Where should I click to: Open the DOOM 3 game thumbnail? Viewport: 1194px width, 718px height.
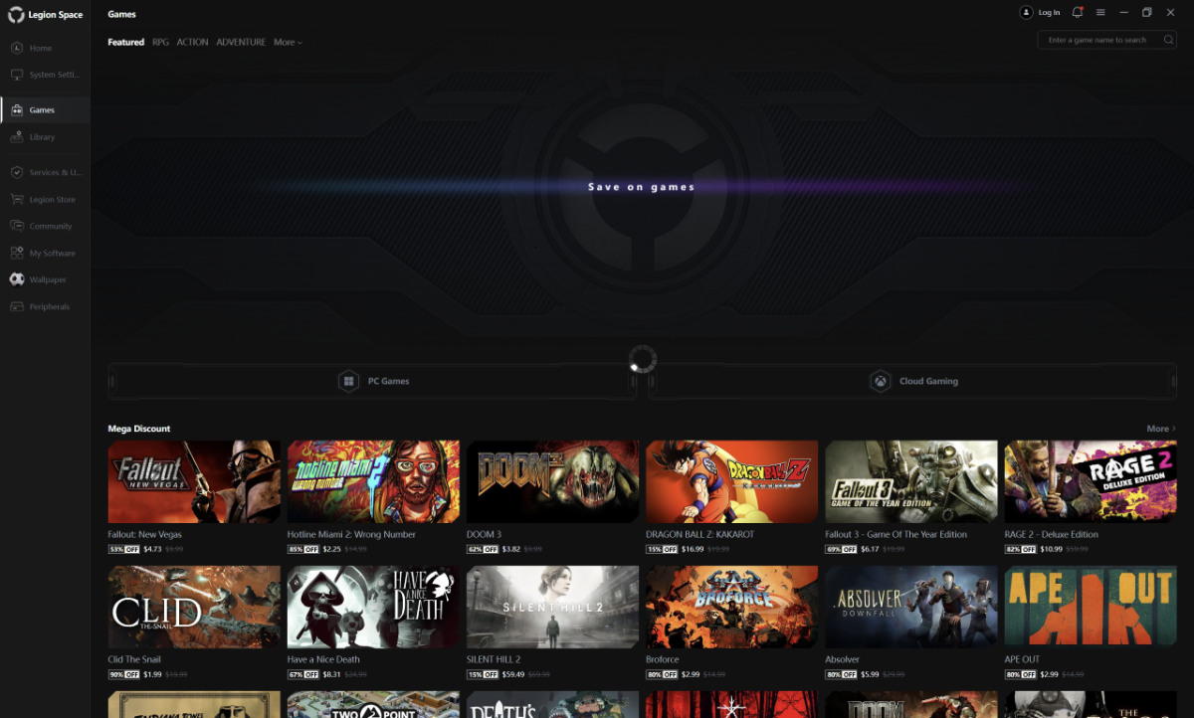point(552,481)
